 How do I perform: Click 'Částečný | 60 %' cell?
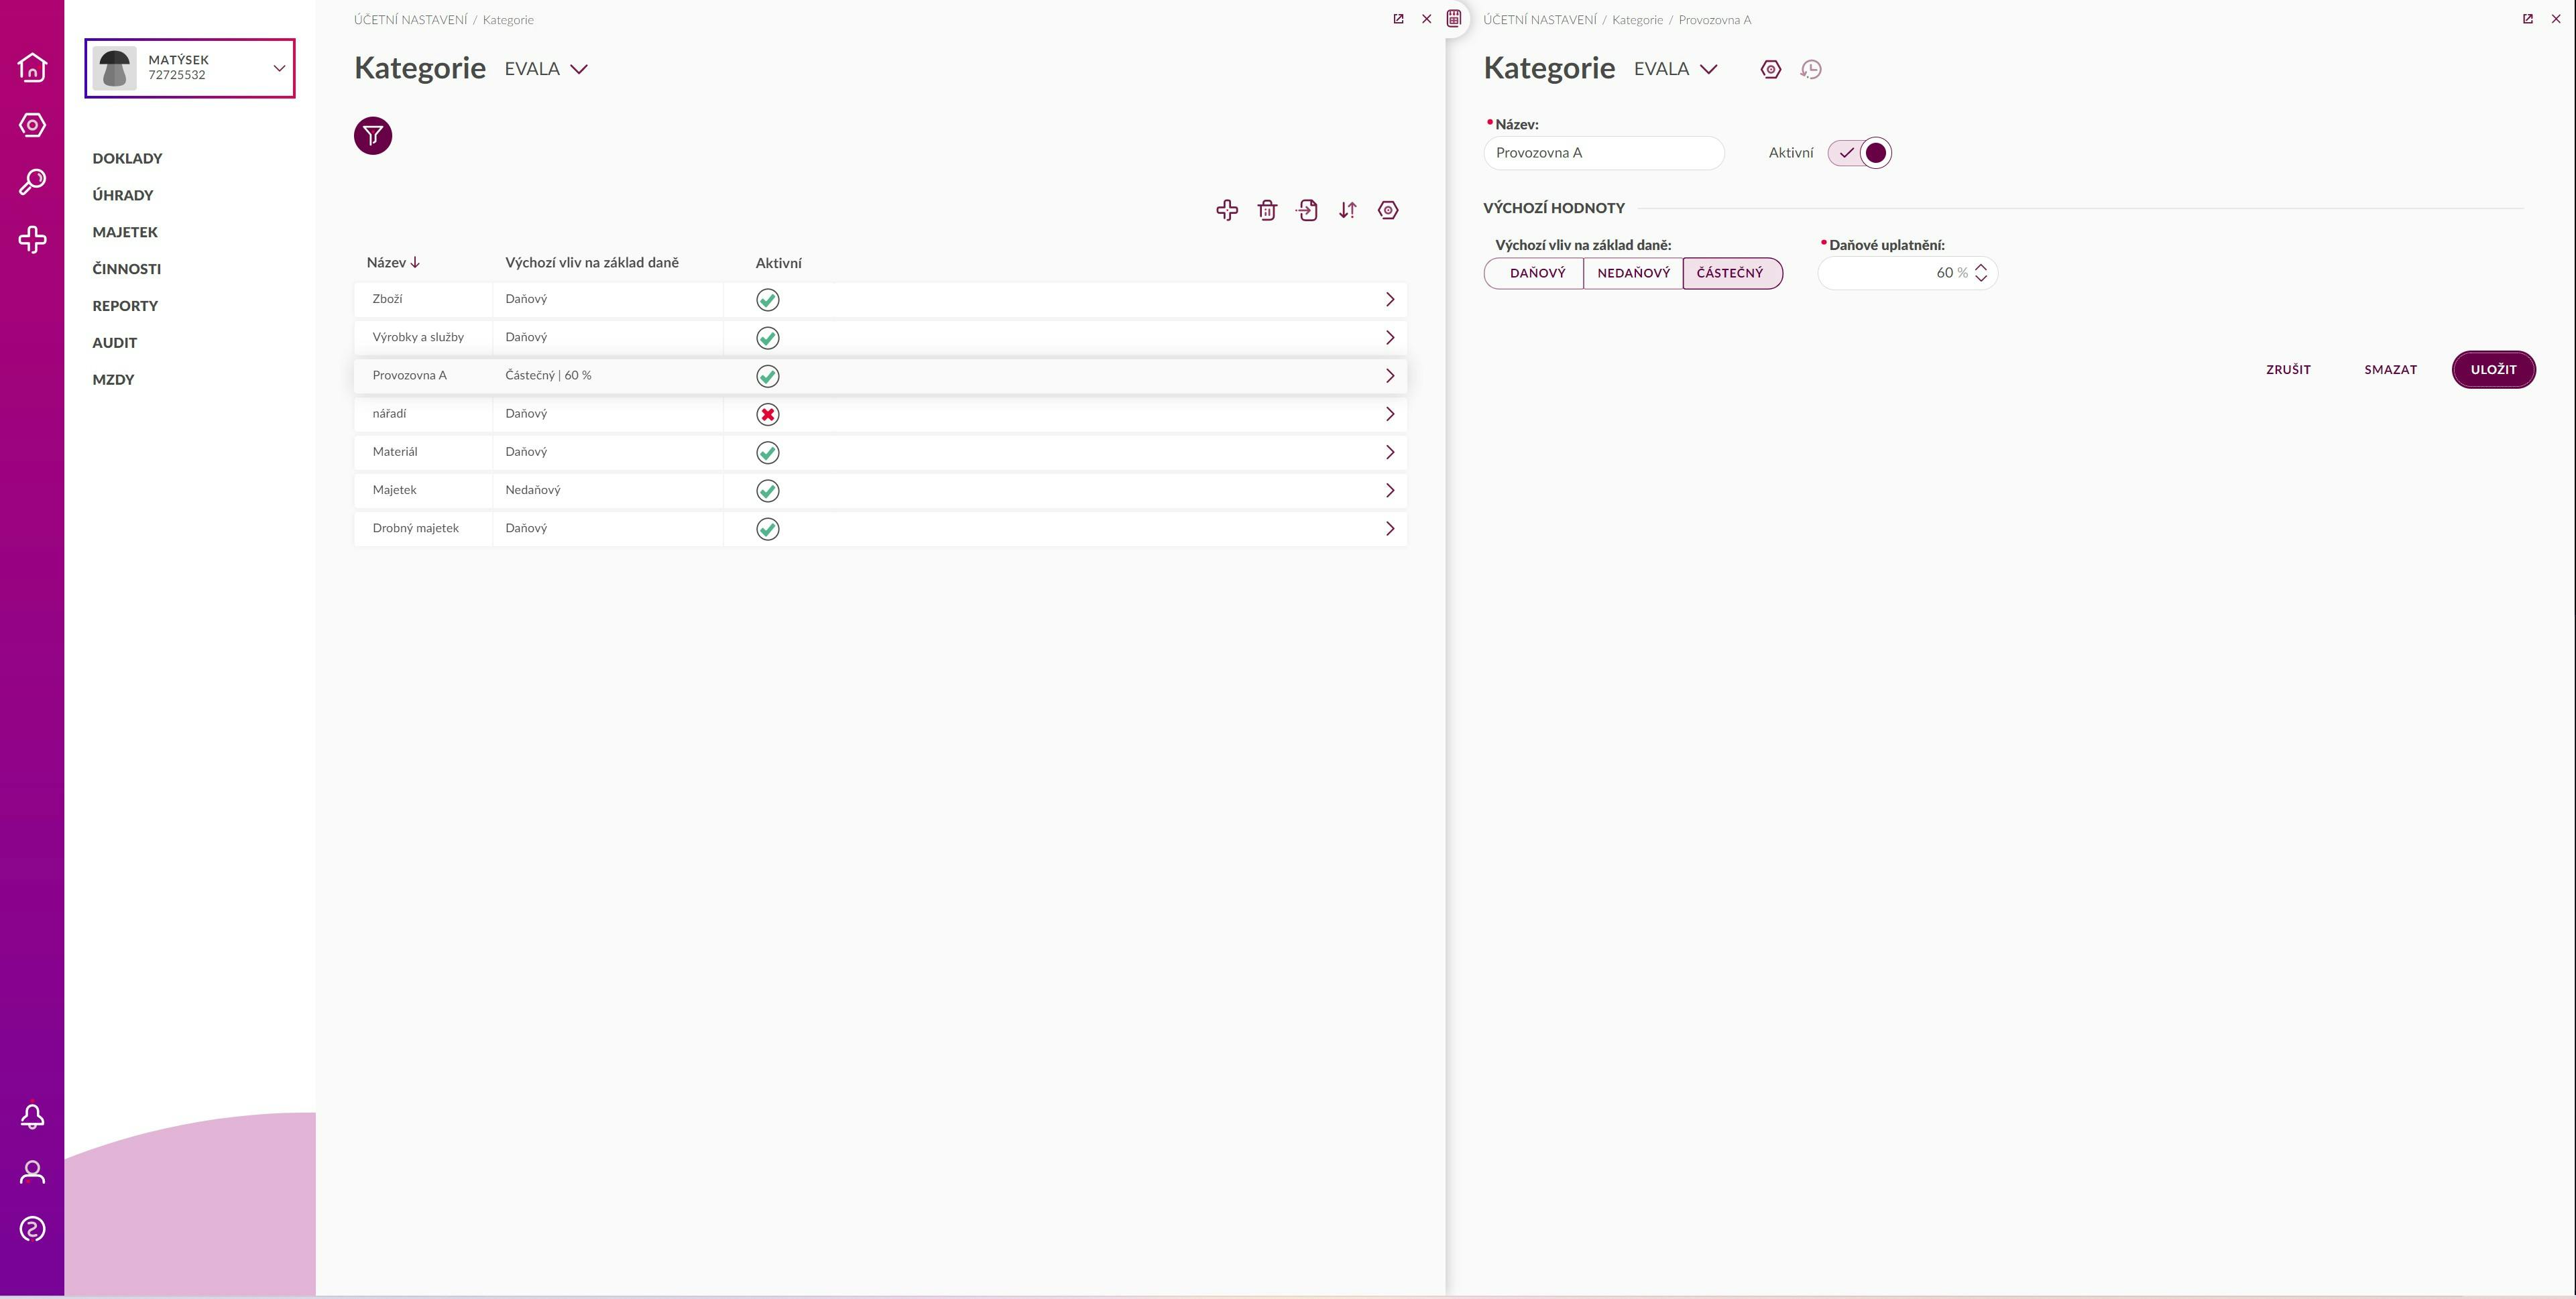point(548,375)
